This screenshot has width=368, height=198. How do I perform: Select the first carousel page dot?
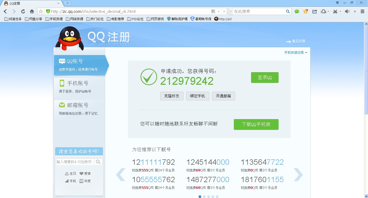200,197
